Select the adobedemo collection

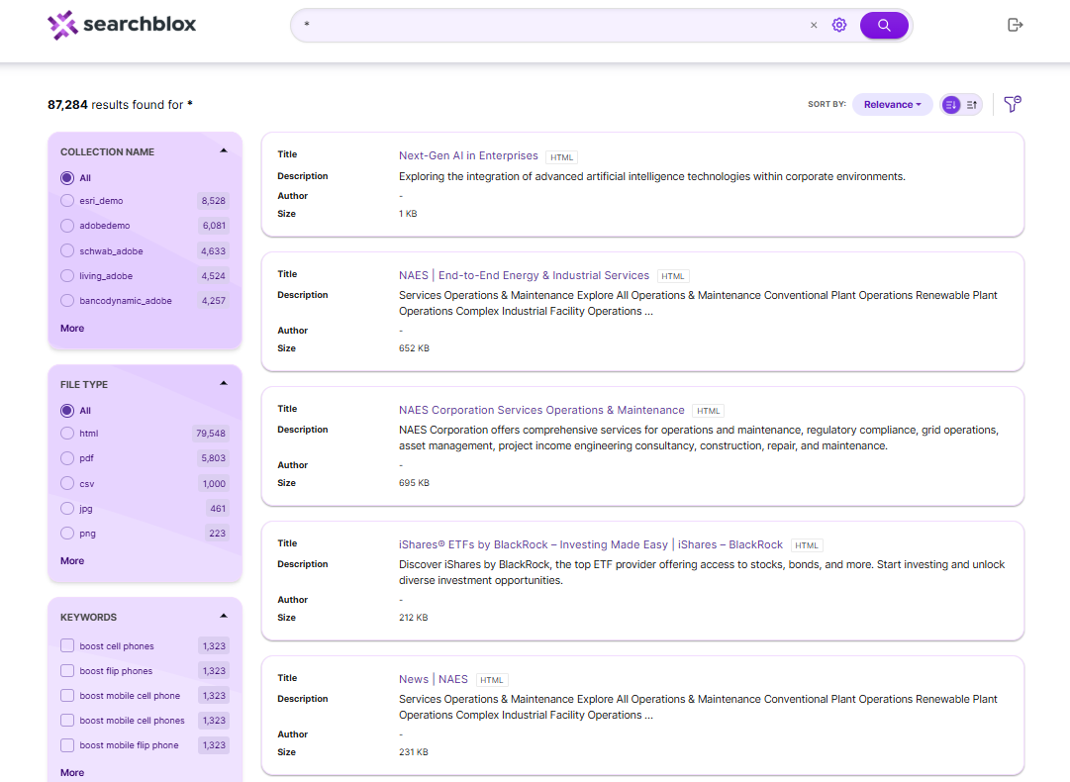[x=67, y=226]
